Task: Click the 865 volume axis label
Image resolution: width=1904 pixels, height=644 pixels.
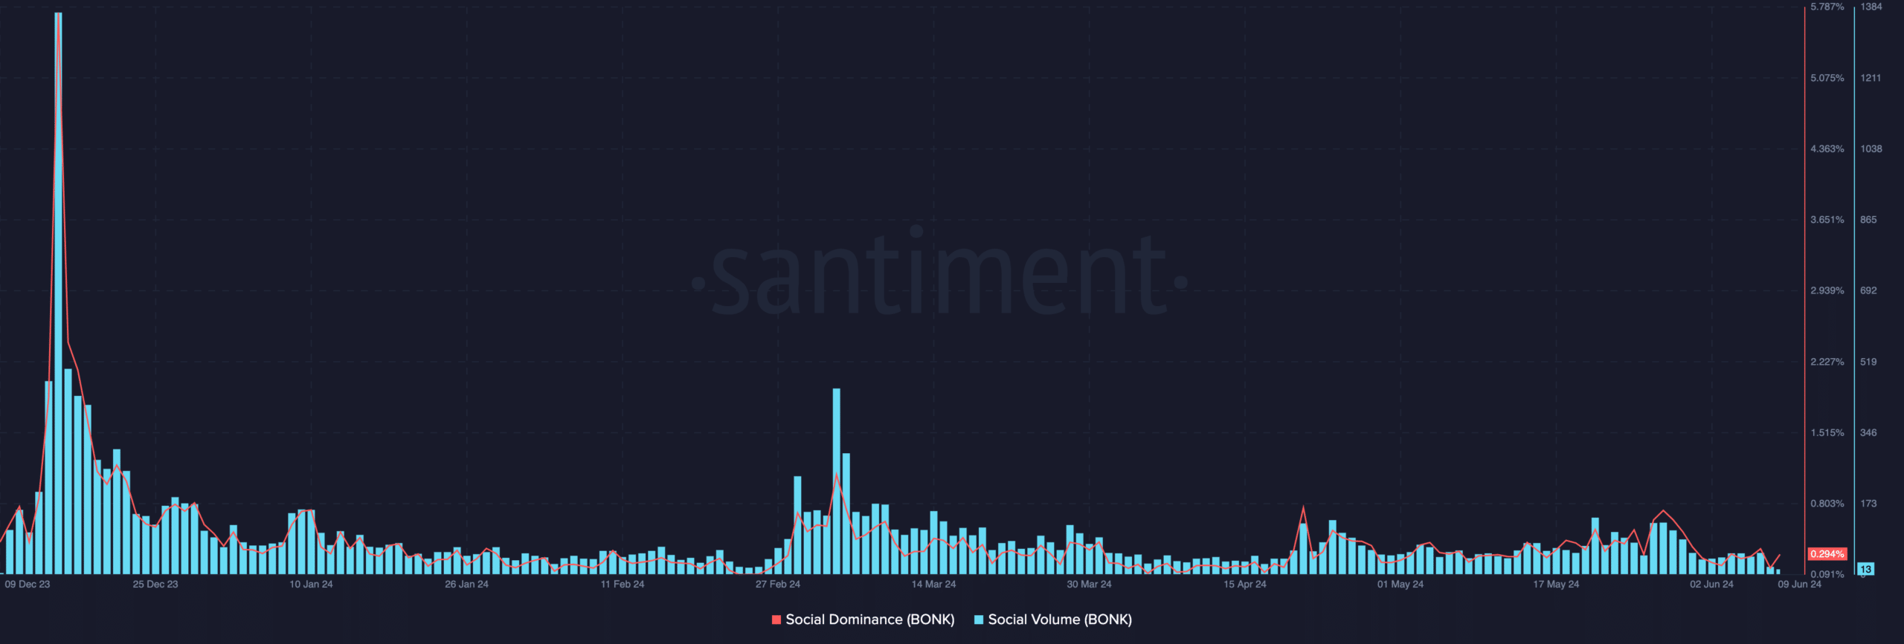Action: click(1868, 220)
